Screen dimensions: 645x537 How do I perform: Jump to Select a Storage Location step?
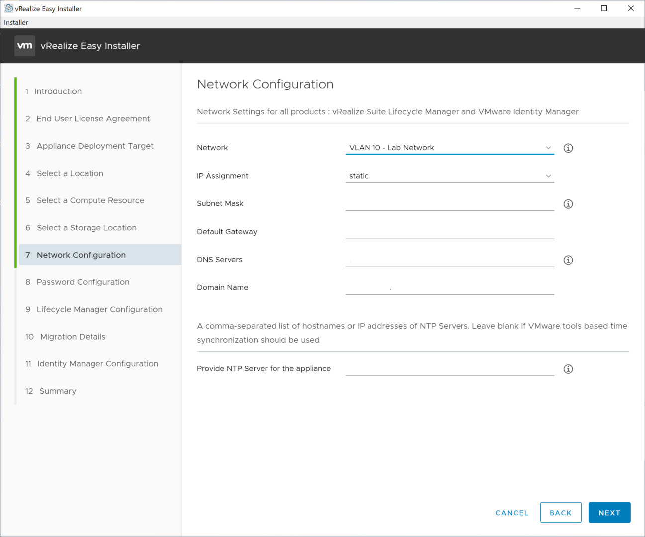coord(87,228)
